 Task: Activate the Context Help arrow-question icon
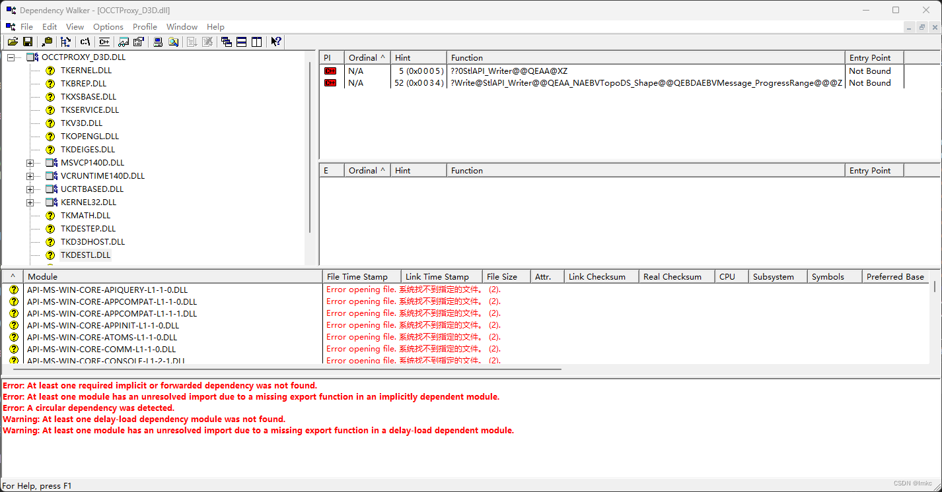pos(276,42)
